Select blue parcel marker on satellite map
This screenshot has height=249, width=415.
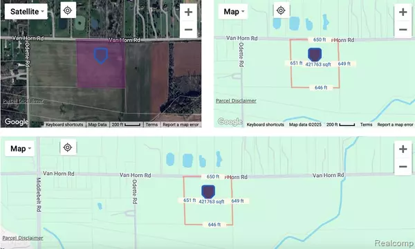click(101, 55)
